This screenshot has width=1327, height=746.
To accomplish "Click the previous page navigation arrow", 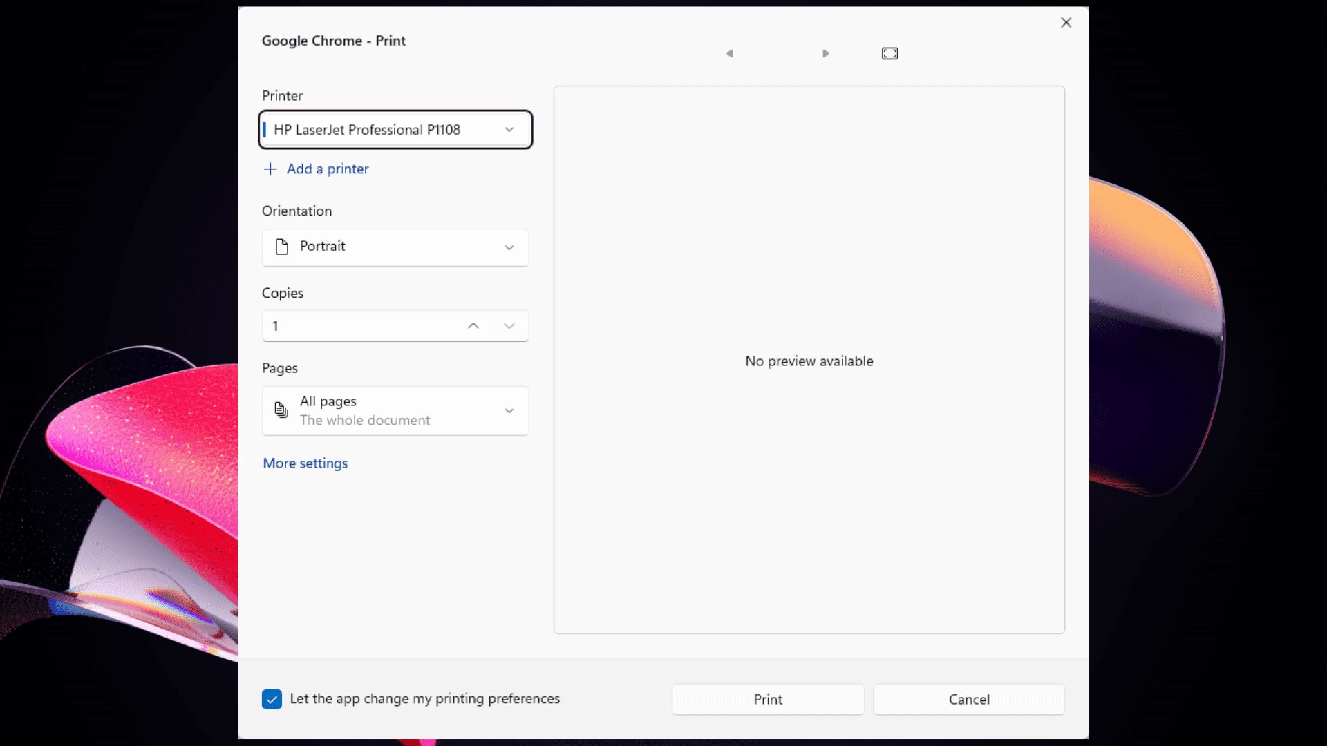I will [729, 52].
